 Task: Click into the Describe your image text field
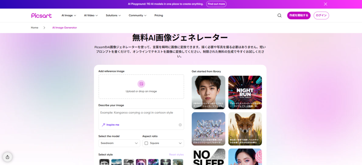click(141, 115)
